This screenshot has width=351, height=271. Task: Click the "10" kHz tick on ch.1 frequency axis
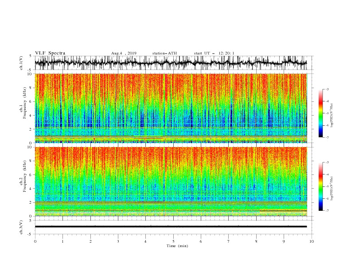pyautogui.click(x=30, y=74)
